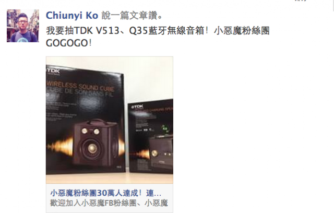
Task: Select the 說一篇文章讚 activity text
Action: point(132,16)
